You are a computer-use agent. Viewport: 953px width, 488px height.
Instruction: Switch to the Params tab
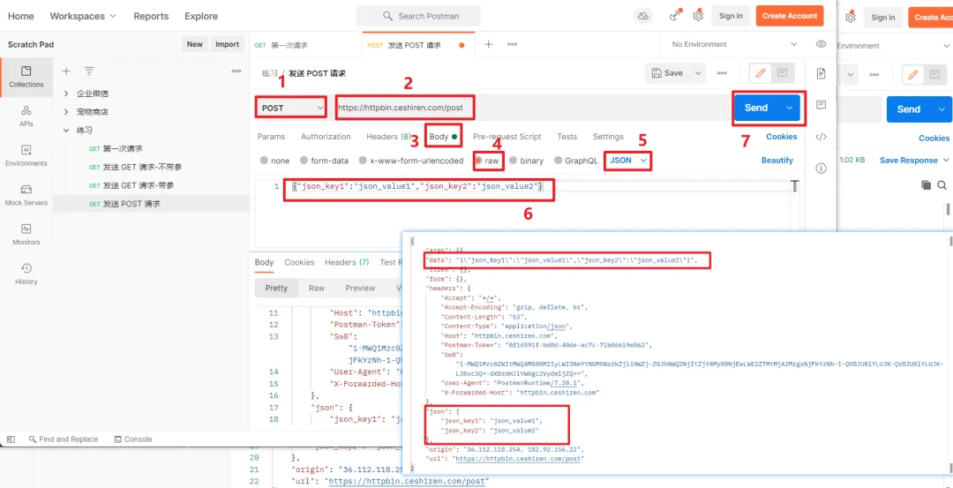(271, 137)
